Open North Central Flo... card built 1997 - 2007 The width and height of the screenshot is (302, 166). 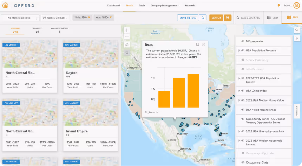pyautogui.click(x=30, y=125)
